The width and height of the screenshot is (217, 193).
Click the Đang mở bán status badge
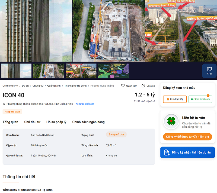116,134
